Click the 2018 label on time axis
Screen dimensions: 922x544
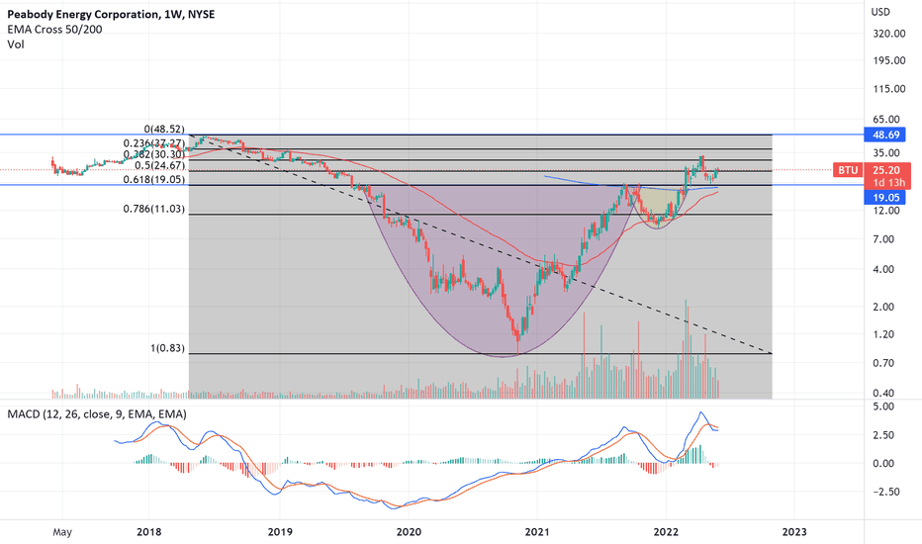(148, 532)
